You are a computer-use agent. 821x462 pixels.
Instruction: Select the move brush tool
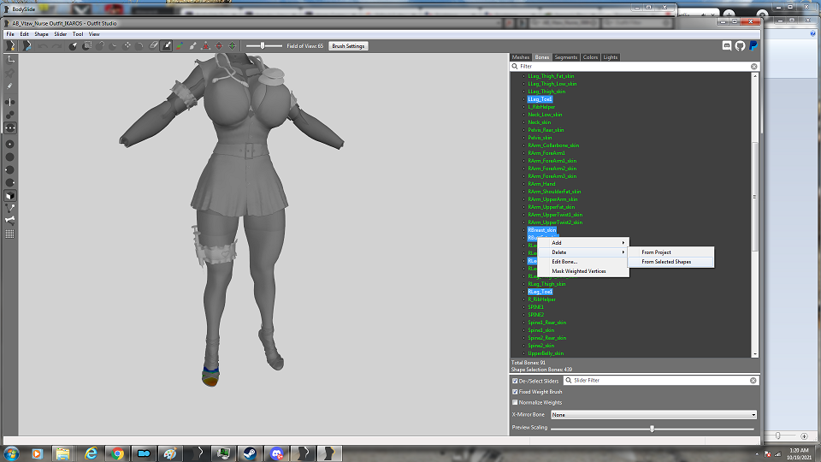pyautogui.click(x=127, y=46)
